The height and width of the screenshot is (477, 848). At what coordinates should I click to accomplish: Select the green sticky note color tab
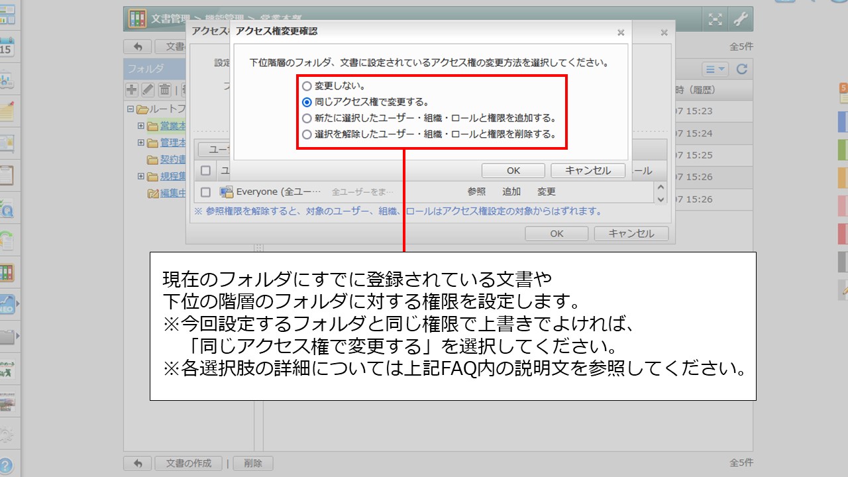pos(843,150)
